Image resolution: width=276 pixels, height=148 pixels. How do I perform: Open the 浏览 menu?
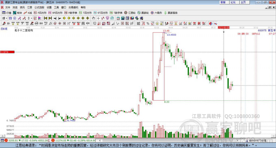click(15, 7)
